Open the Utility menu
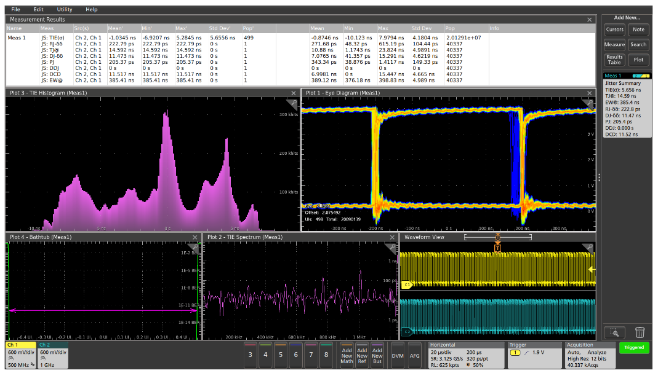This screenshot has width=658, height=373. (63, 9)
